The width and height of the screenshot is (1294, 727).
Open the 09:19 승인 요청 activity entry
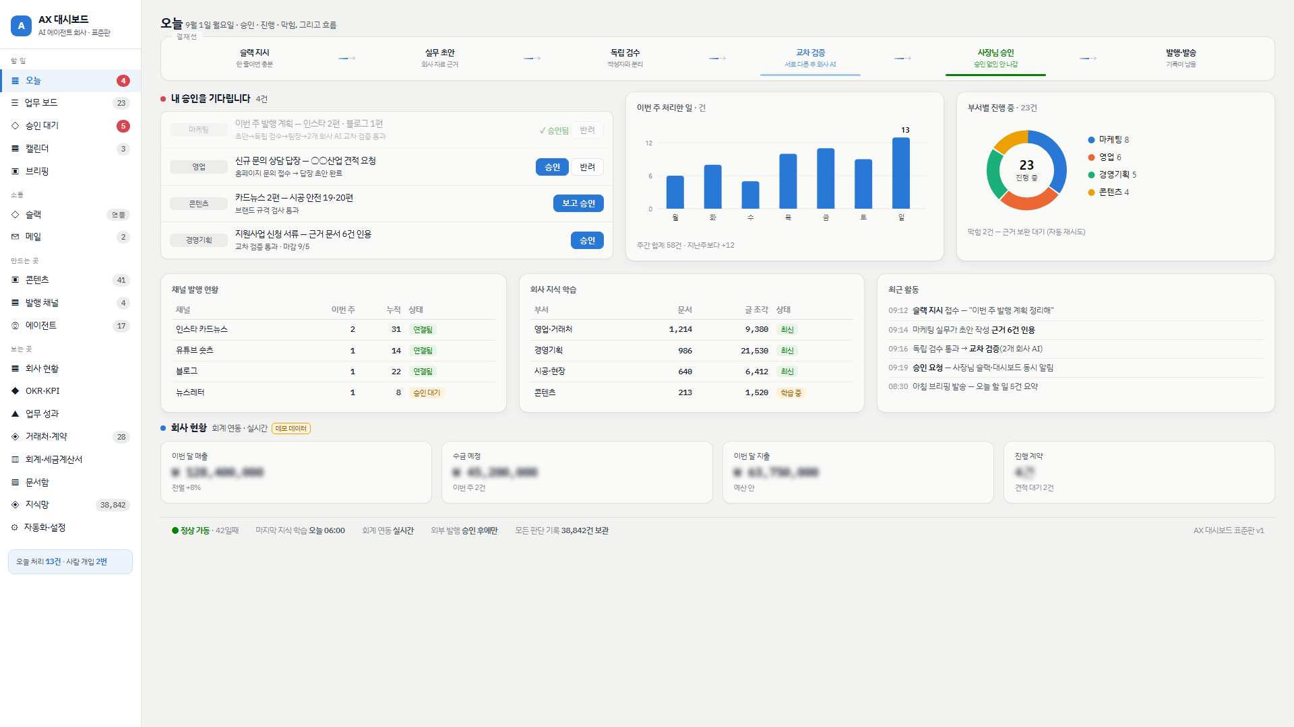(x=1076, y=368)
